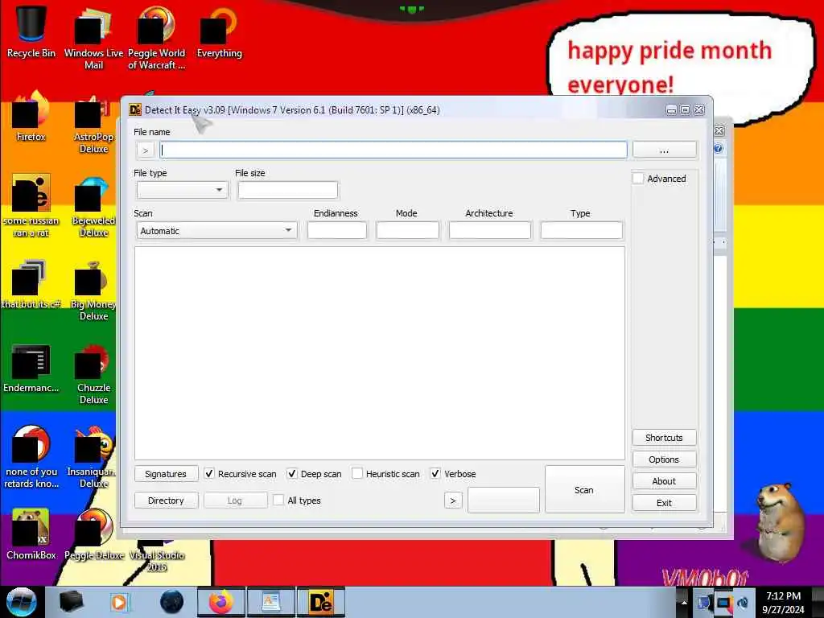824x618 pixels.
Task: Click the Detect It Easy title bar logo
Action: 135,109
